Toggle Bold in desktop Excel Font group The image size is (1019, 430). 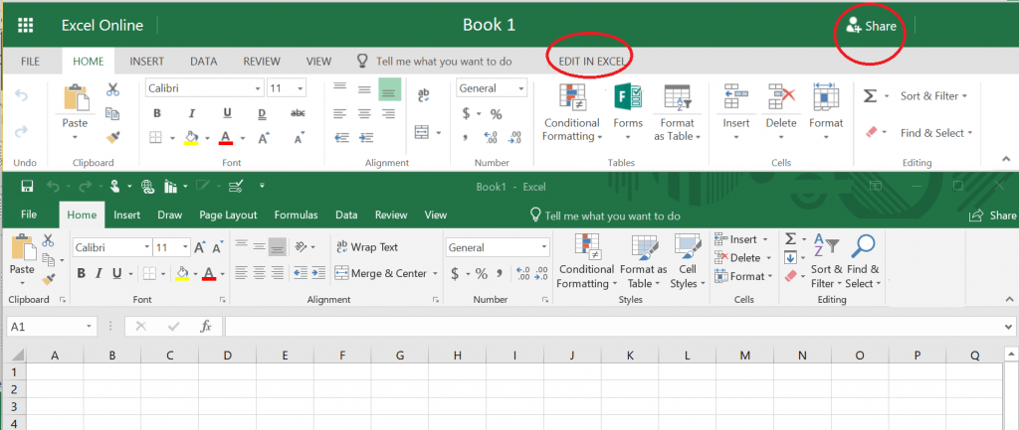click(82, 274)
